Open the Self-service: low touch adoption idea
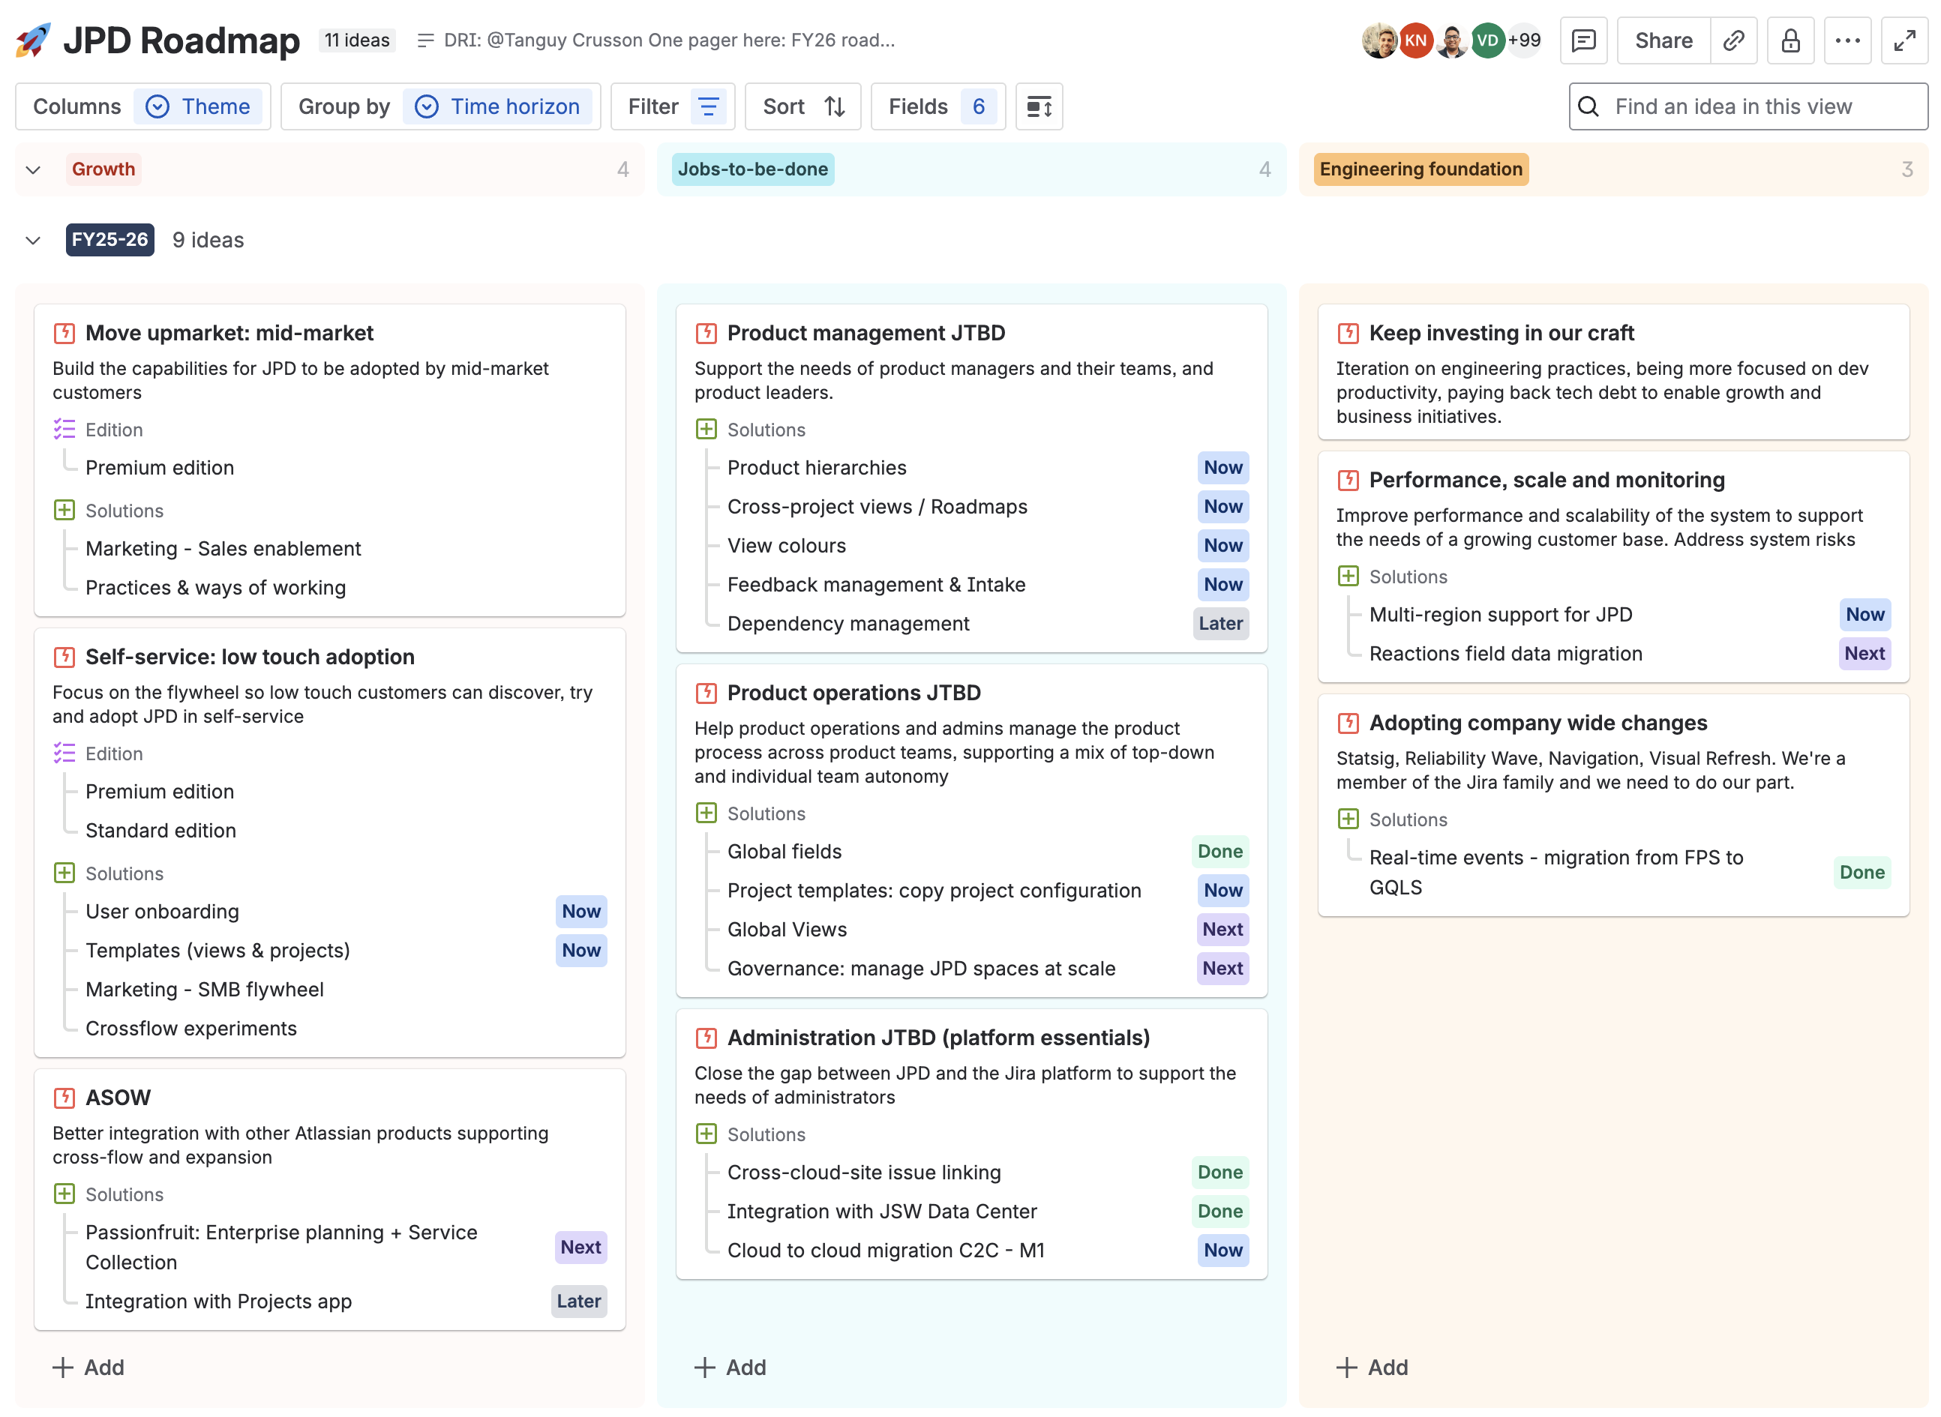Screen dimensions: 1941x1417 pos(250,657)
